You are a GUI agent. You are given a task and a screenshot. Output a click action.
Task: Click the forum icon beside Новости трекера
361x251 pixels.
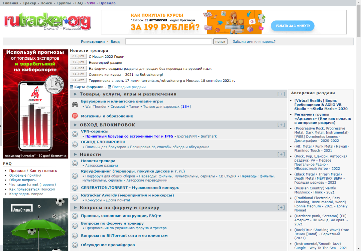point(75,163)
